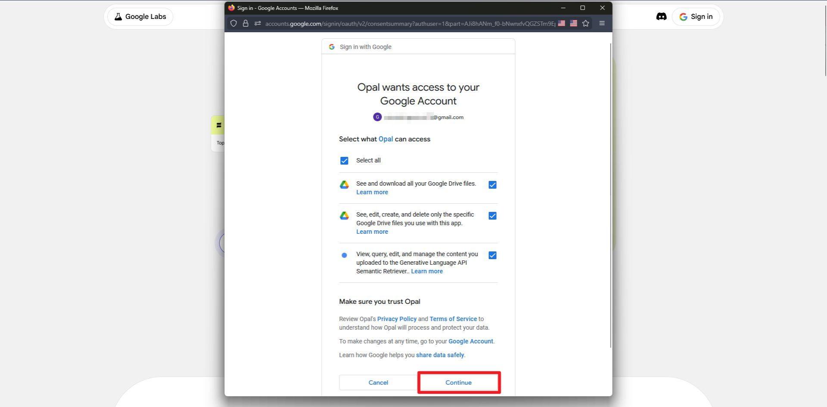Image resolution: width=827 pixels, height=407 pixels.
Task: Open Learn more under 'See and download all'
Action: 372,192
